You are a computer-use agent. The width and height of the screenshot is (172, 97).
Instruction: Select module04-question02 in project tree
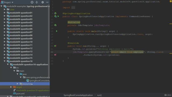pos(21,16)
